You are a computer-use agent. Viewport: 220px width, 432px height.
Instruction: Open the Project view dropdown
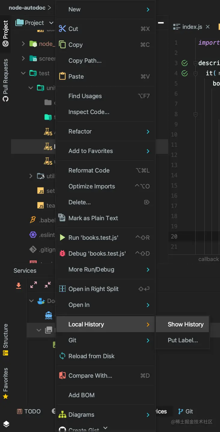pyautogui.click(x=51, y=23)
